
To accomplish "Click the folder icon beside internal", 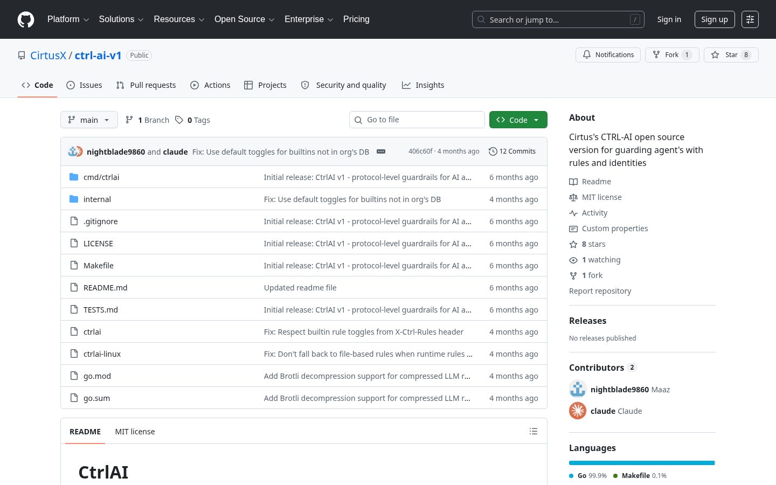I will tap(74, 199).
